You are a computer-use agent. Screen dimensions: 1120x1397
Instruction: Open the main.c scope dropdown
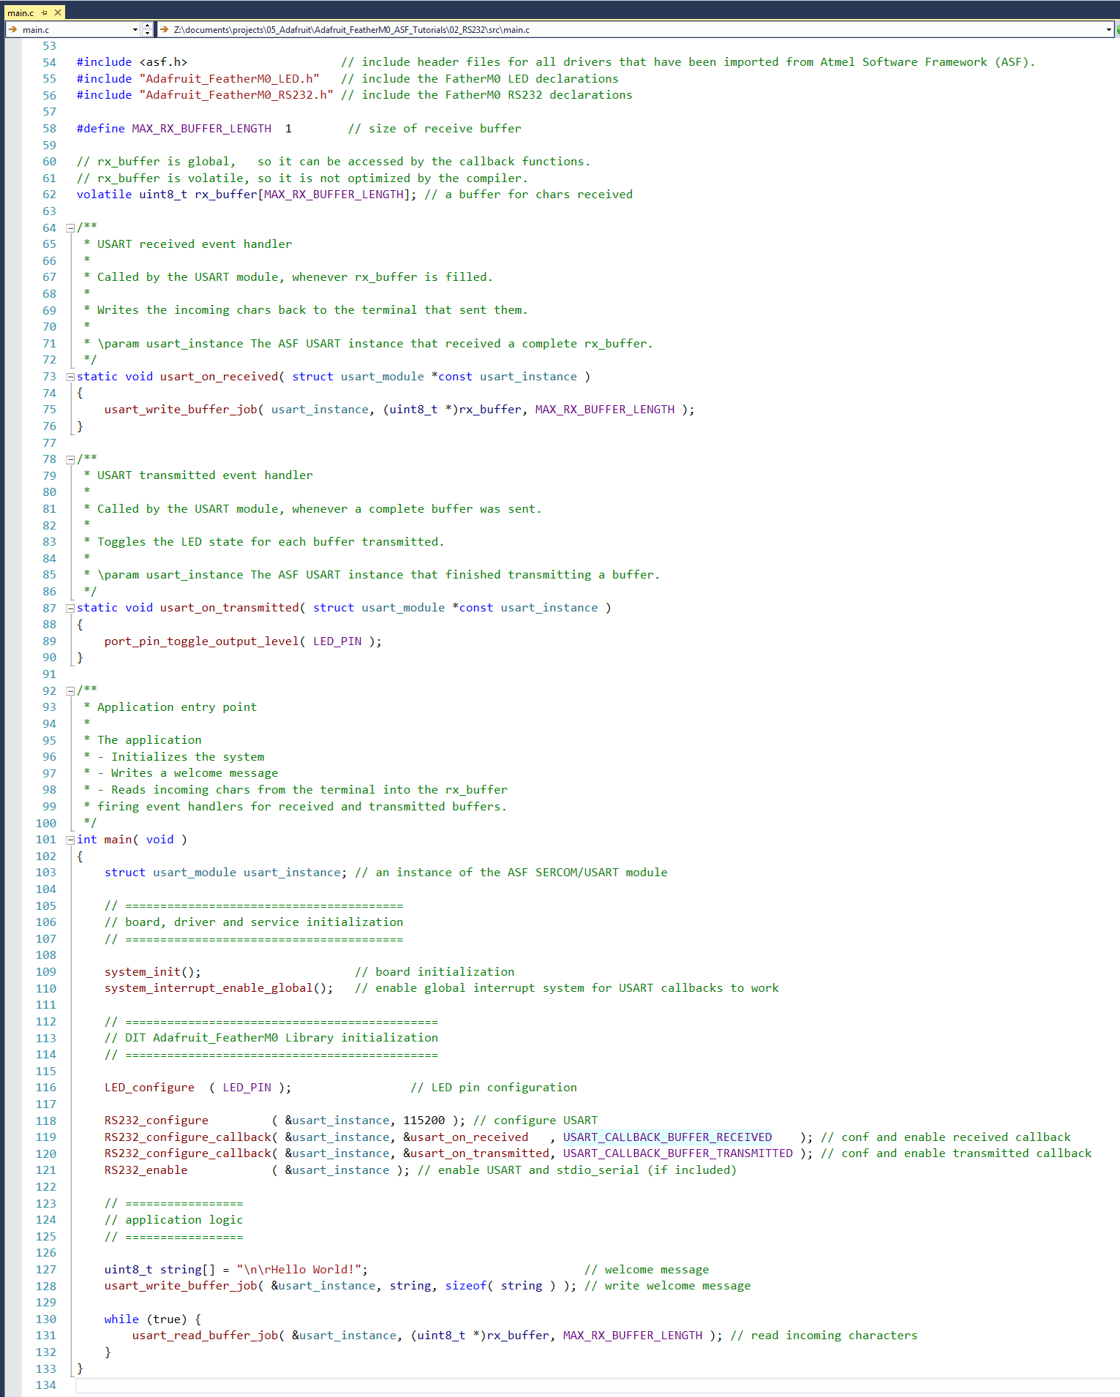(x=135, y=29)
